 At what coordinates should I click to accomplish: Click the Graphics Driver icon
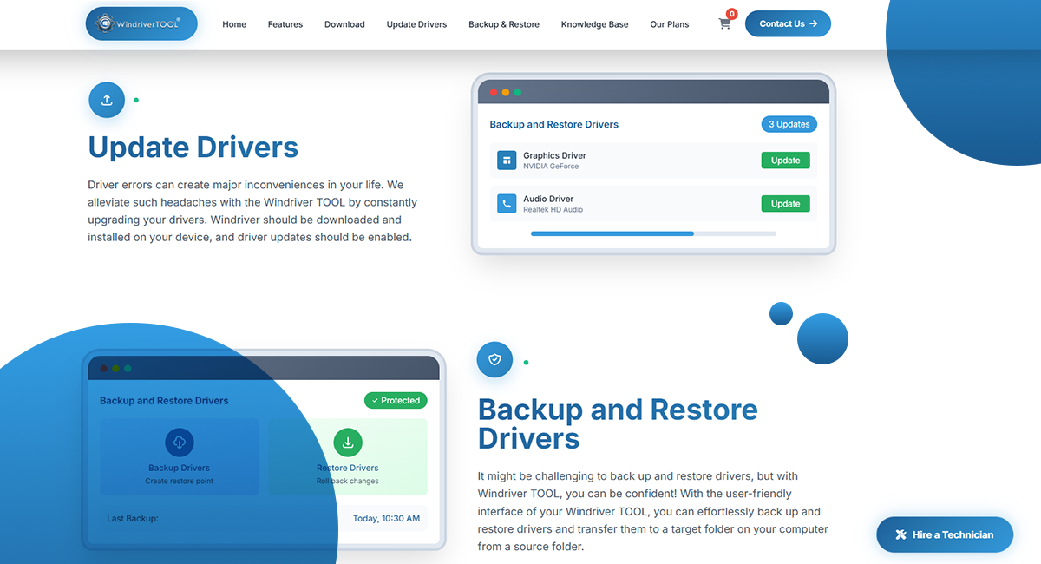tap(507, 161)
